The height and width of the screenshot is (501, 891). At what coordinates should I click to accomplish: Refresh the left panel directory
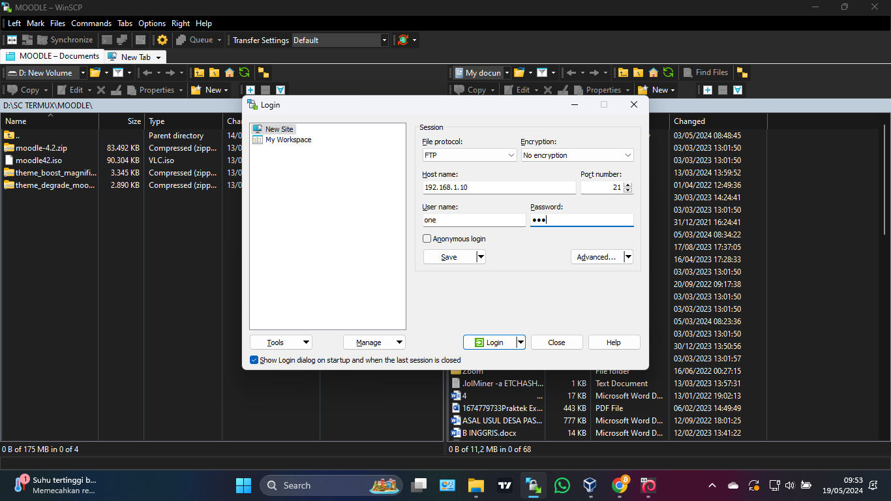click(245, 72)
